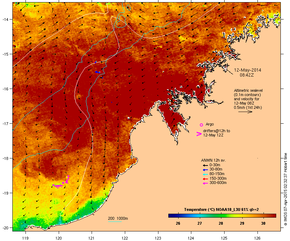Screen dimensions: 290x241
Task: Click the latitude label -19
Action: pyautogui.click(x=5, y=193)
